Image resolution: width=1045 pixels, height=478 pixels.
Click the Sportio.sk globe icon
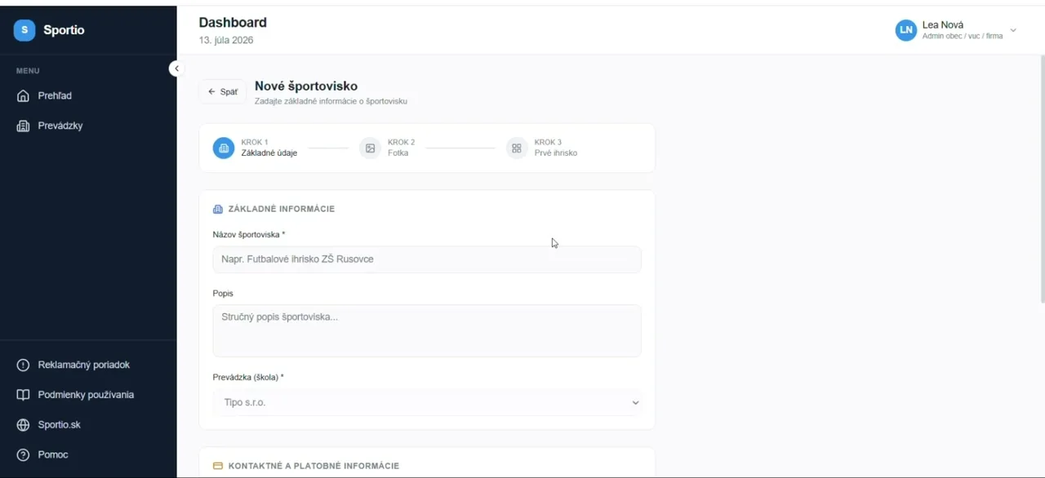click(x=23, y=425)
